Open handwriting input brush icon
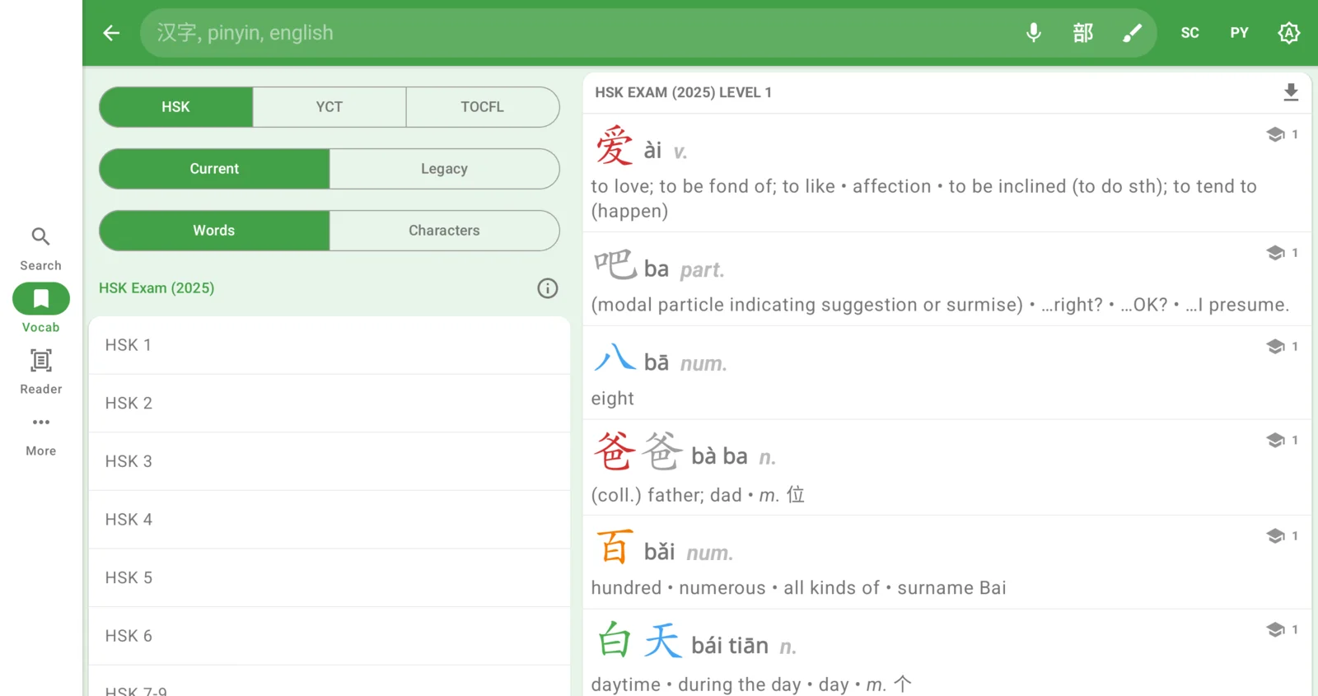The height and width of the screenshot is (696, 1318). click(x=1132, y=33)
